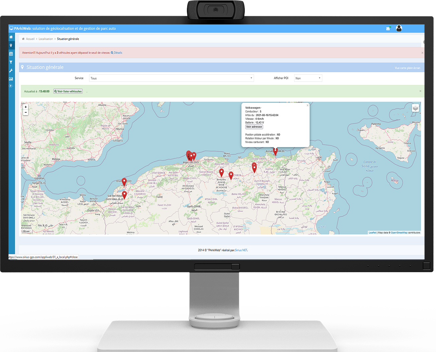This screenshot has height=352, width=436.
Task: Open the home icon in the sidebar
Action: (x=11, y=37)
